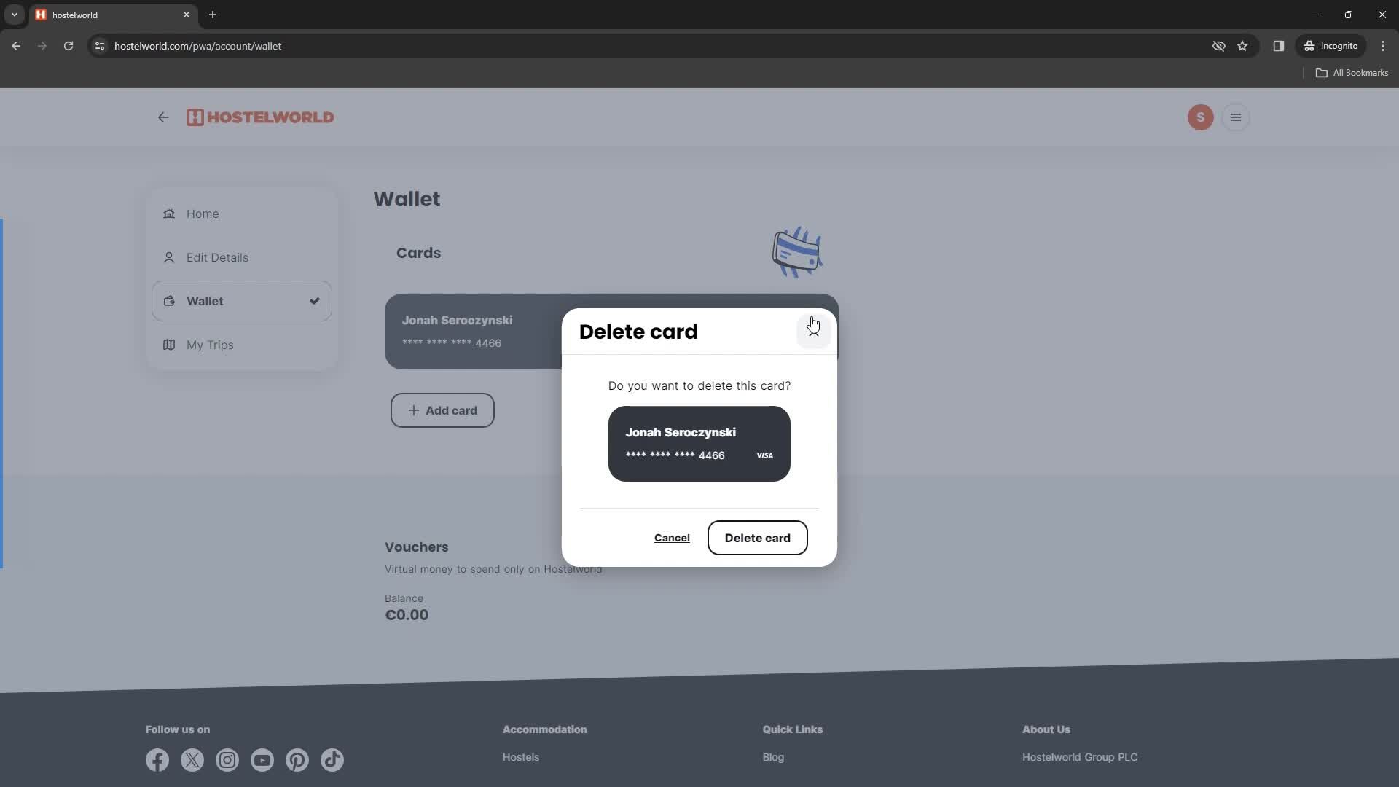Image resolution: width=1399 pixels, height=787 pixels.
Task: Click the My Trips map icon
Action: tap(169, 345)
